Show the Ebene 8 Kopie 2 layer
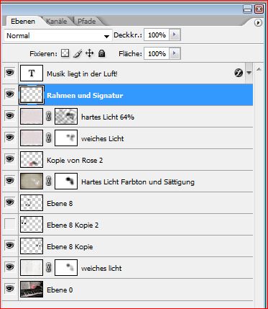This screenshot has height=309, width=268. click(x=9, y=224)
